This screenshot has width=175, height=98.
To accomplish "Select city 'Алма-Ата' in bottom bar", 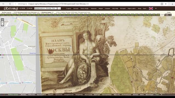I will pyautogui.click(x=31, y=95).
